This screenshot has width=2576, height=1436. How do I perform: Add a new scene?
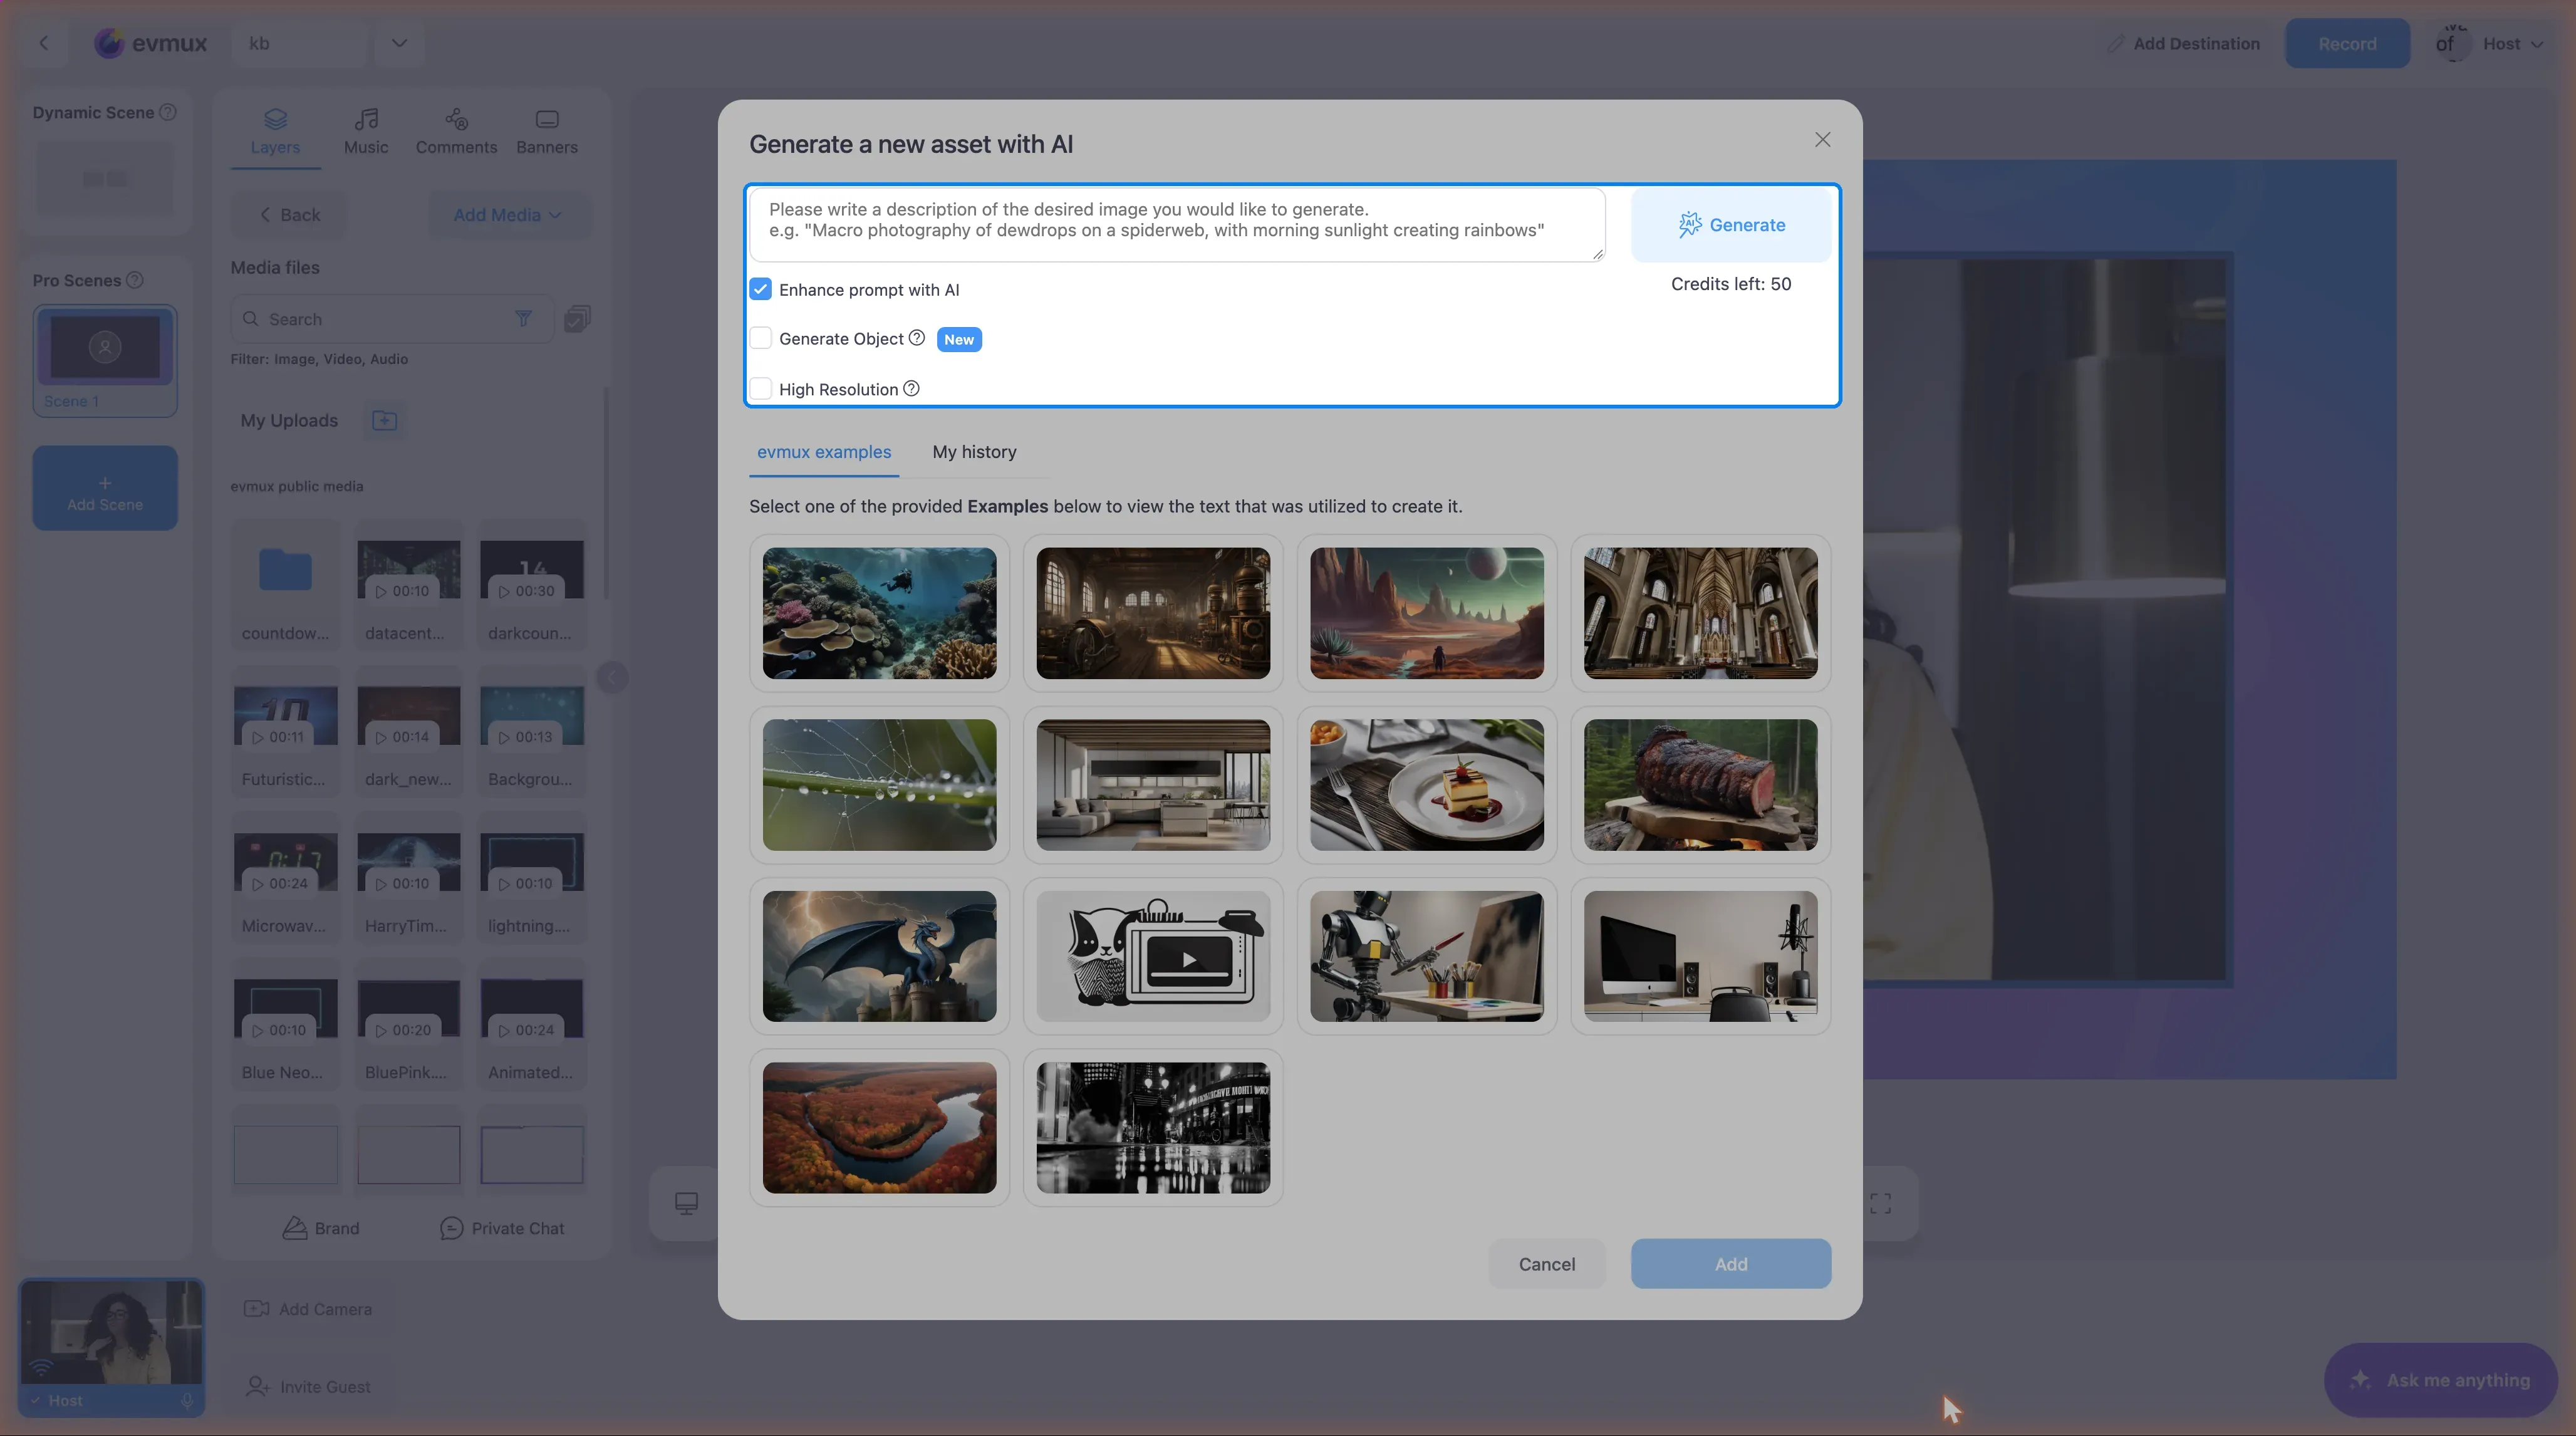coord(105,489)
